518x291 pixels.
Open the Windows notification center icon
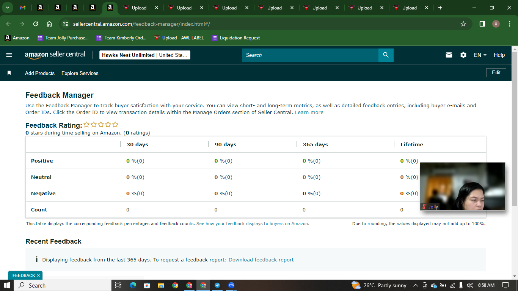[505, 285]
